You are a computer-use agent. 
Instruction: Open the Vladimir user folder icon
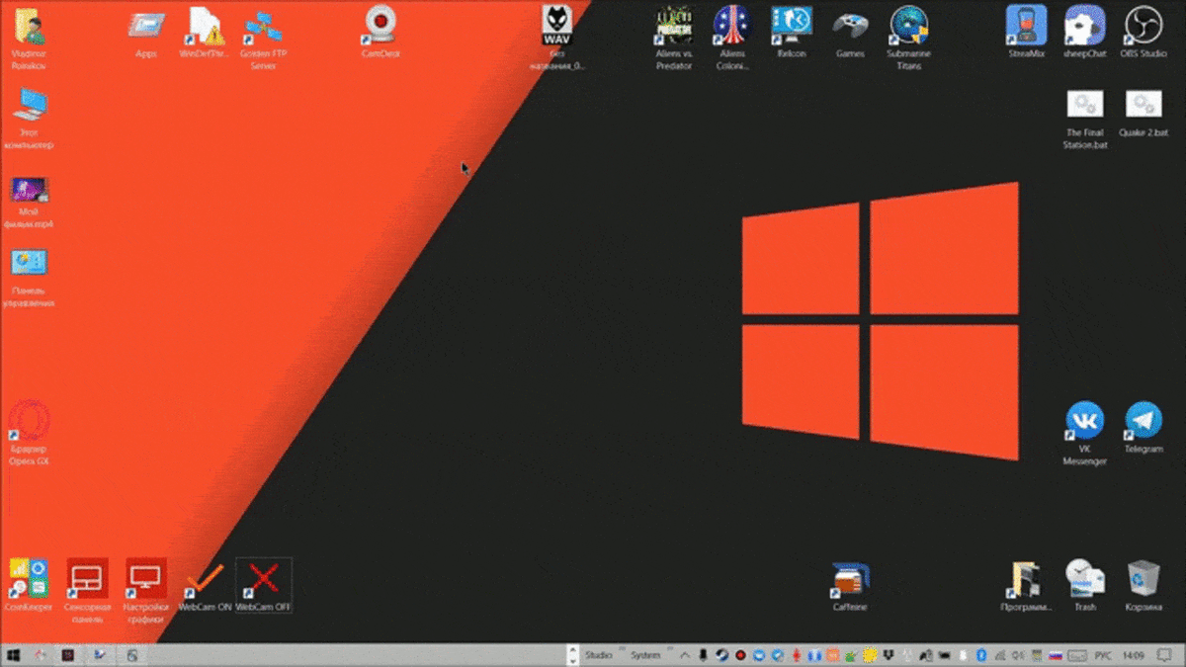pyautogui.click(x=29, y=40)
